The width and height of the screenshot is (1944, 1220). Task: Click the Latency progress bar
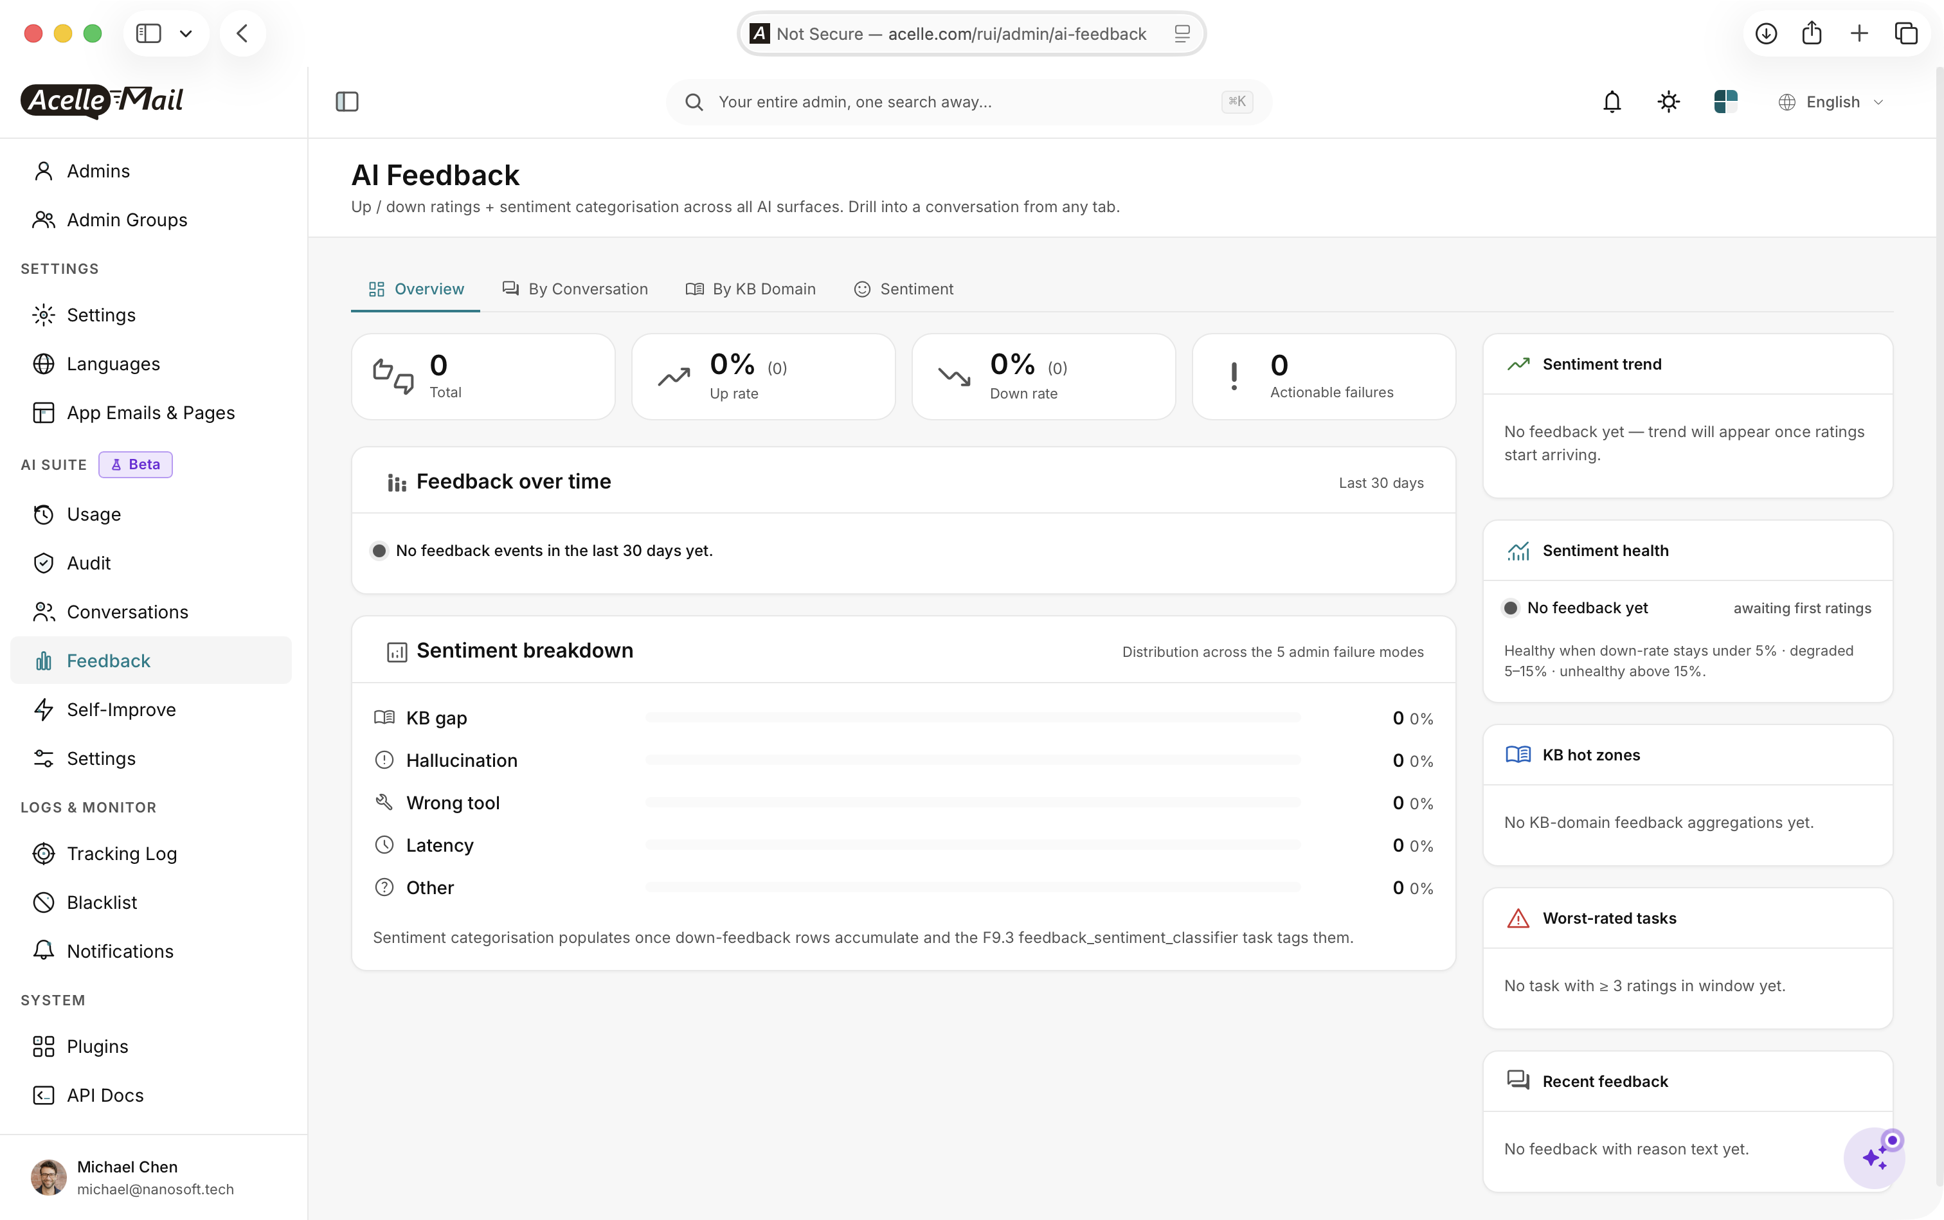tap(973, 845)
